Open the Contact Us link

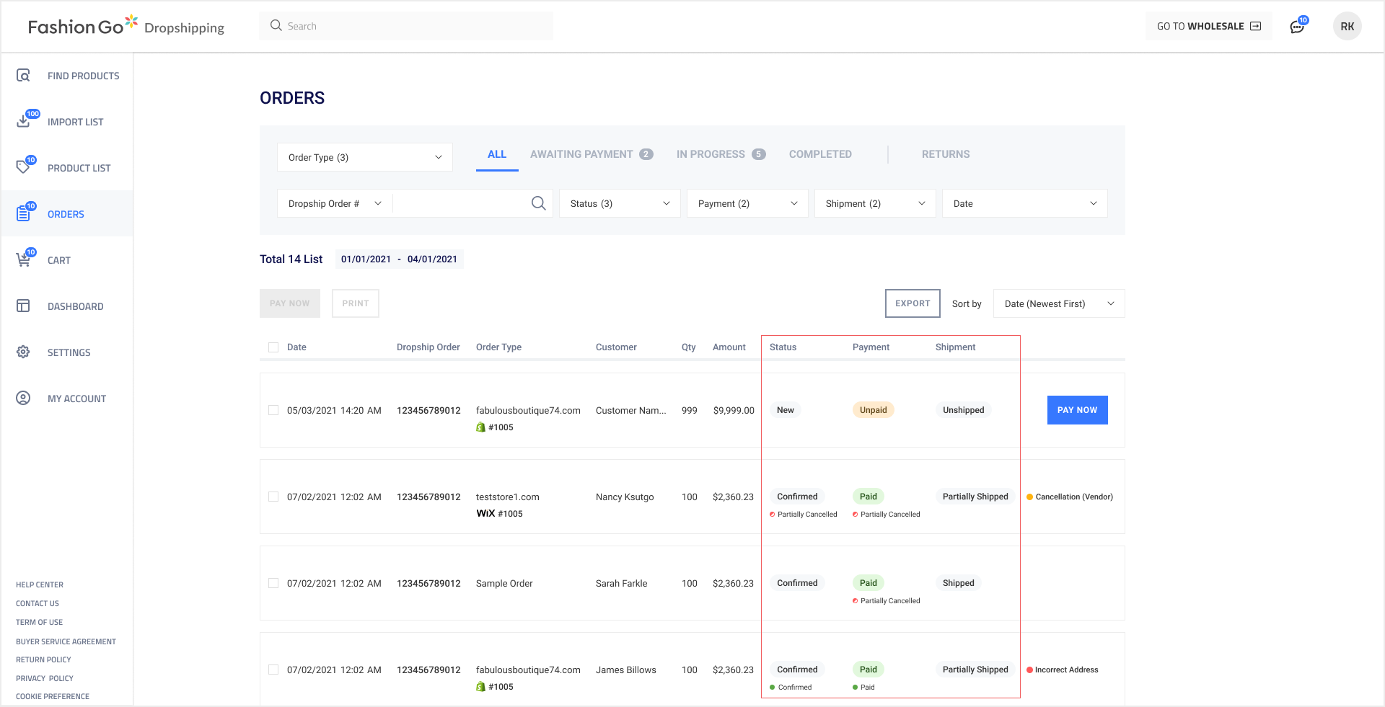38,603
